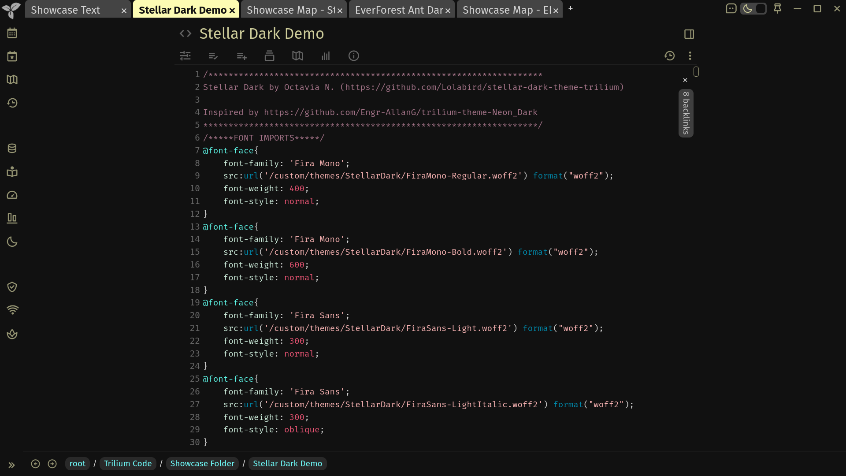Image resolution: width=846 pixels, height=476 pixels.
Task: Click the '600' font-weight value
Action: click(297, 265)
